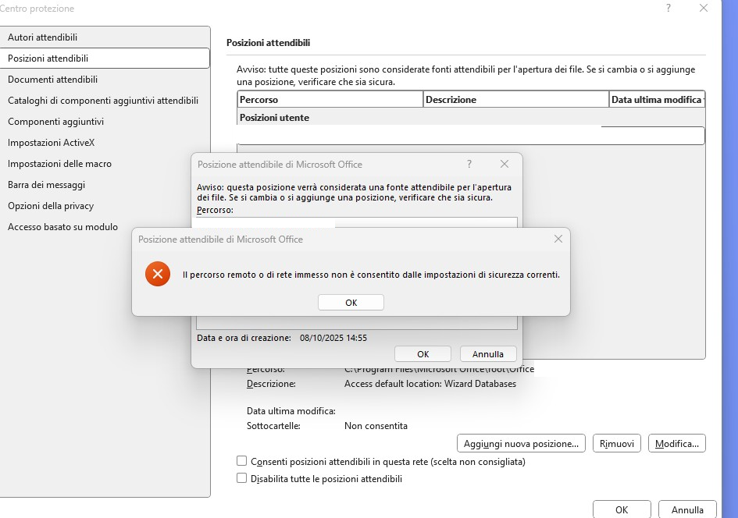Select Autori attendibili category
The image size is (738, 518).
tap(105, 37)
